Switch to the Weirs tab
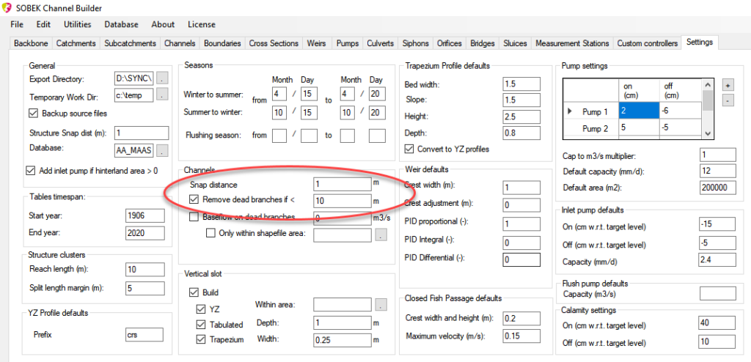This screenshot has width=751, height=362. coord(316,43)
